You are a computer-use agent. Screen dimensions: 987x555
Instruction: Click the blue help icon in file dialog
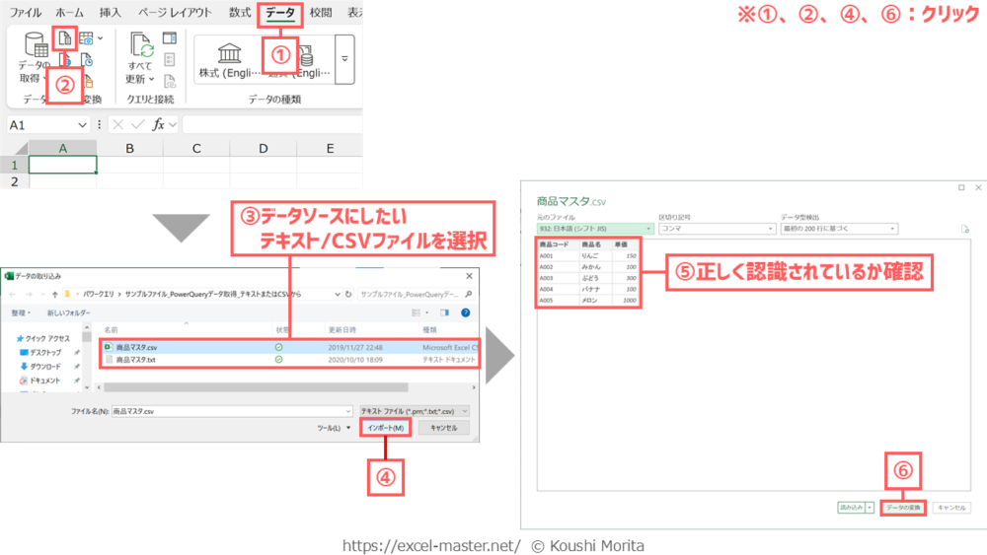(464, 312)
